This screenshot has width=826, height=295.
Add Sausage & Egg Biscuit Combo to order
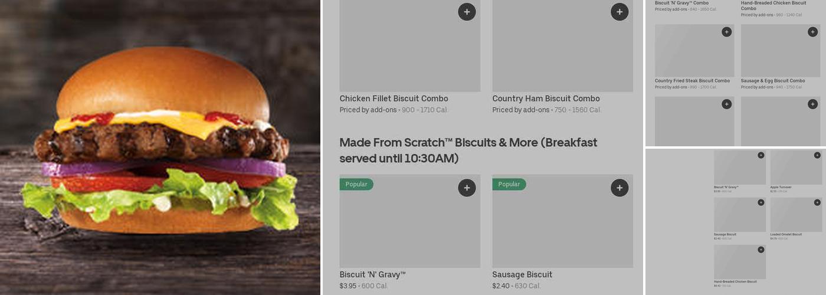tap(812, 32)
